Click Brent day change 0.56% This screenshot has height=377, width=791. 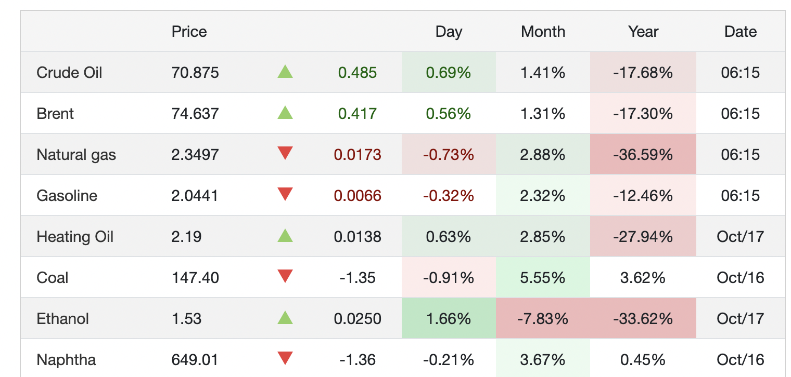449,113
